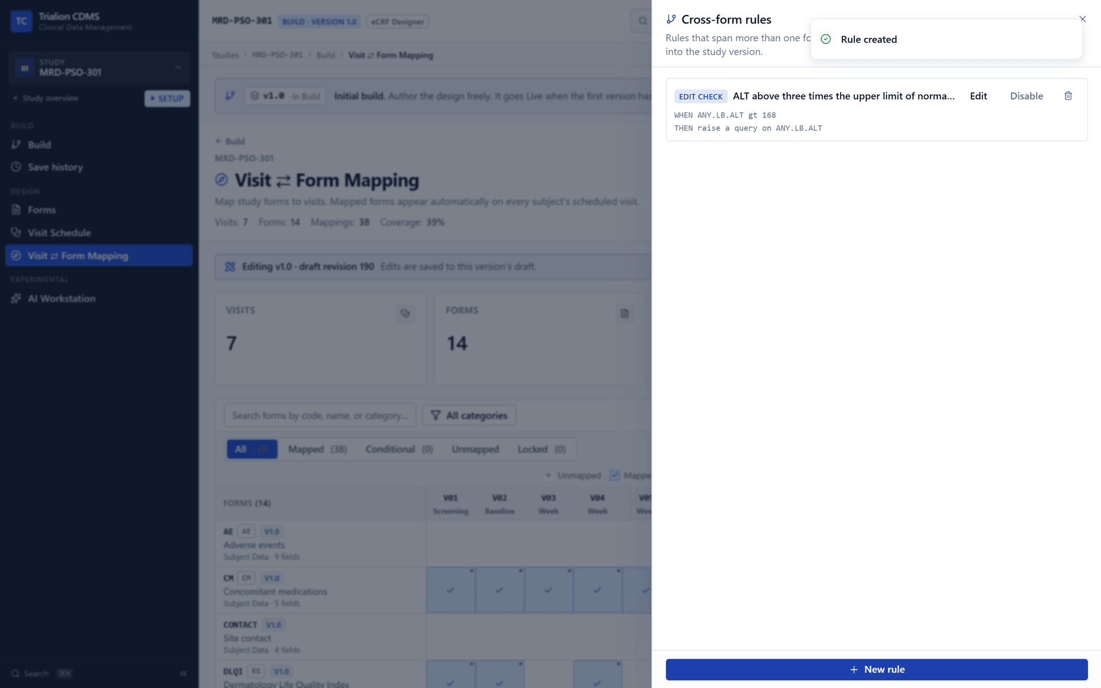Click the Studies breadcrumb link

(x=225, y=55)
